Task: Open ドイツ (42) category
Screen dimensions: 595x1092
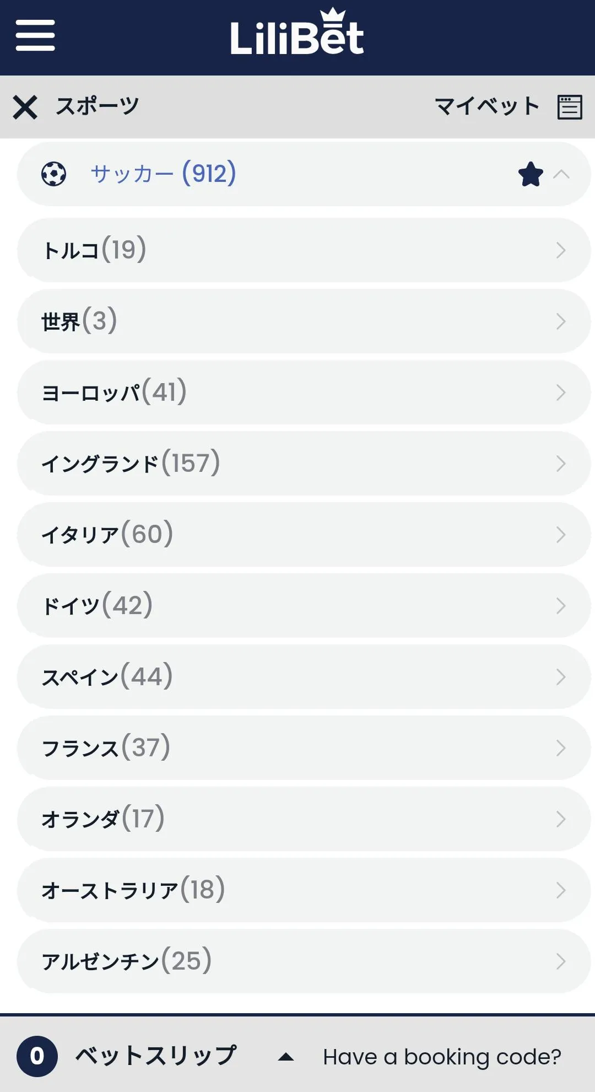Action: (x=303, y=606)
